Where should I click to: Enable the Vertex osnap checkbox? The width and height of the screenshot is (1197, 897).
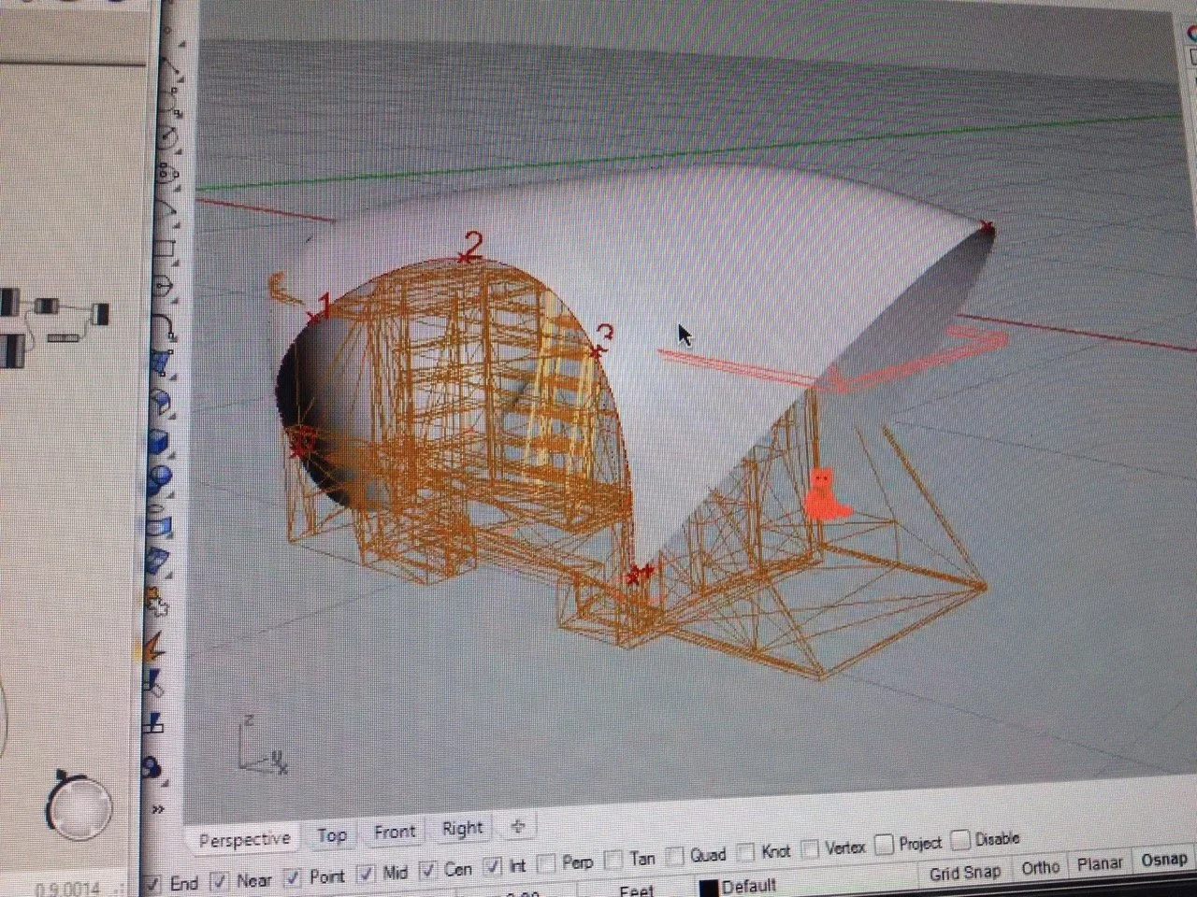pyautogui.click(x=811, y=849)
